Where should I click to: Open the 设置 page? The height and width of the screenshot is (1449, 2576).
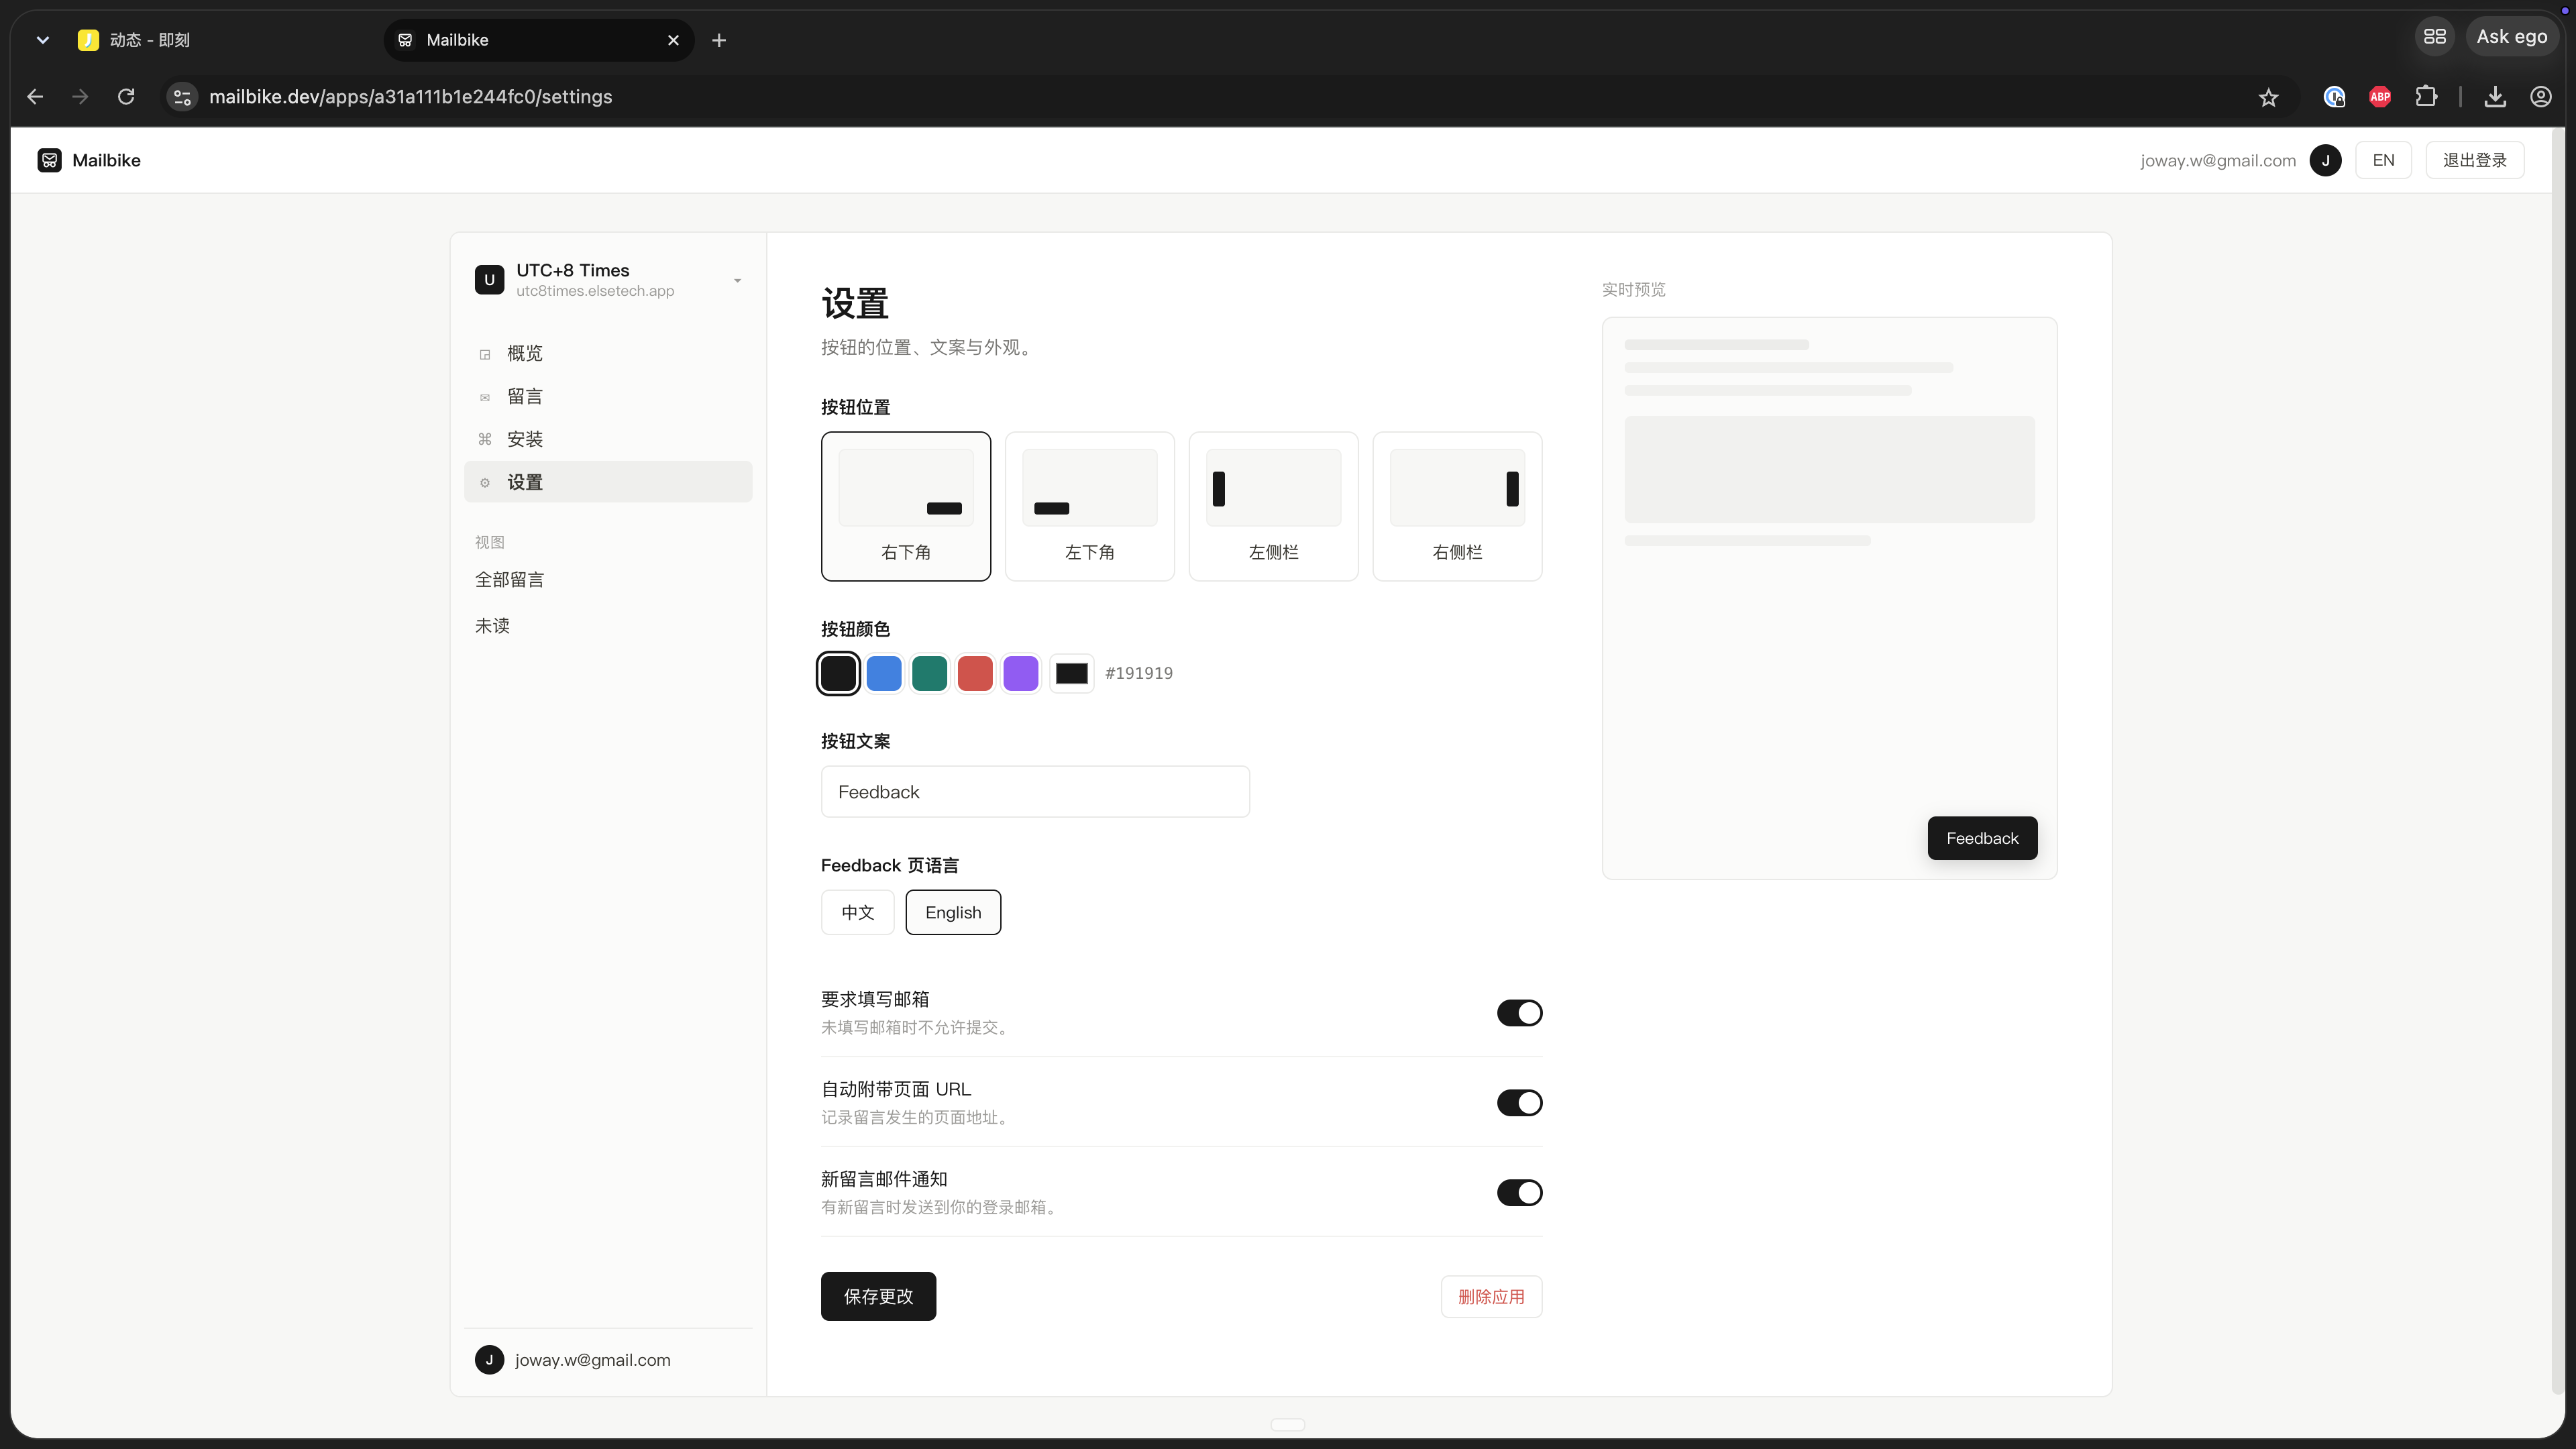tap(608, 482)
